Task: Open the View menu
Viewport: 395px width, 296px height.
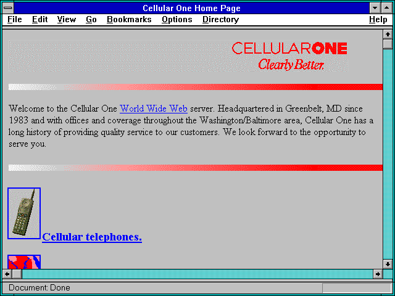Action: click(x=67, y=20)
